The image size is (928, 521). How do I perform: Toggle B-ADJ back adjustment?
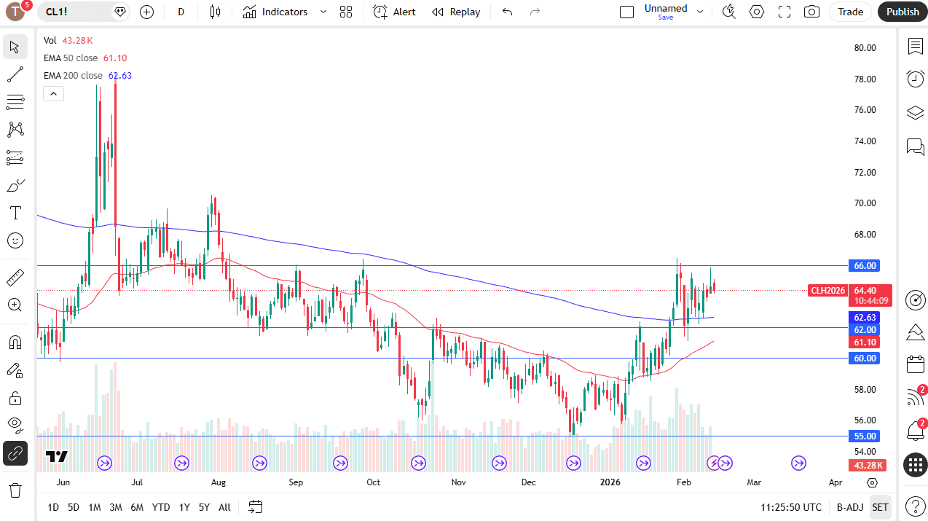point(850,507)
